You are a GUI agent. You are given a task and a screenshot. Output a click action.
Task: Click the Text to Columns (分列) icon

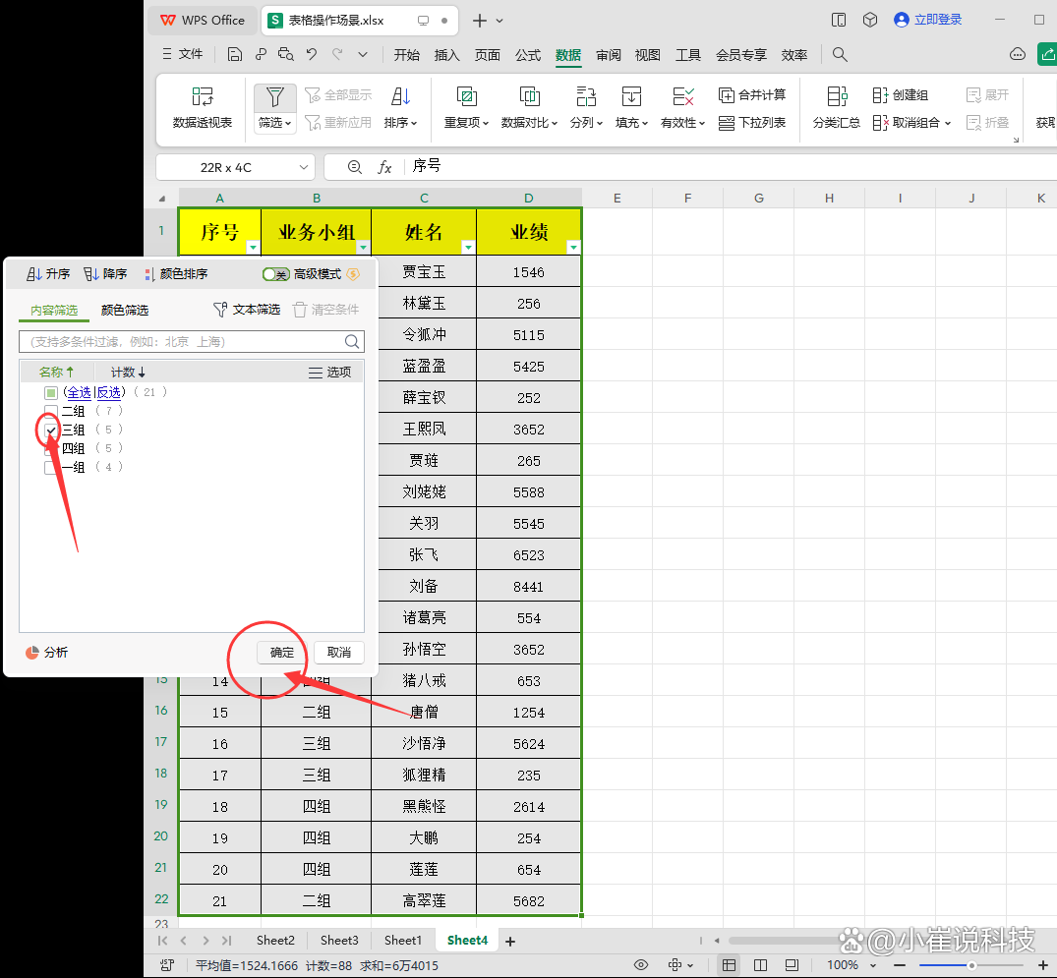(586, 97)
